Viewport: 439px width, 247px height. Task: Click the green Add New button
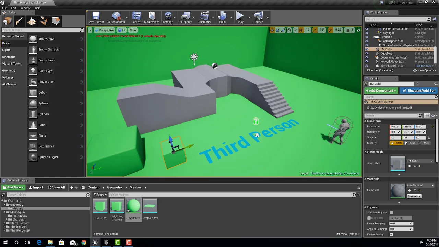point(13,187)
